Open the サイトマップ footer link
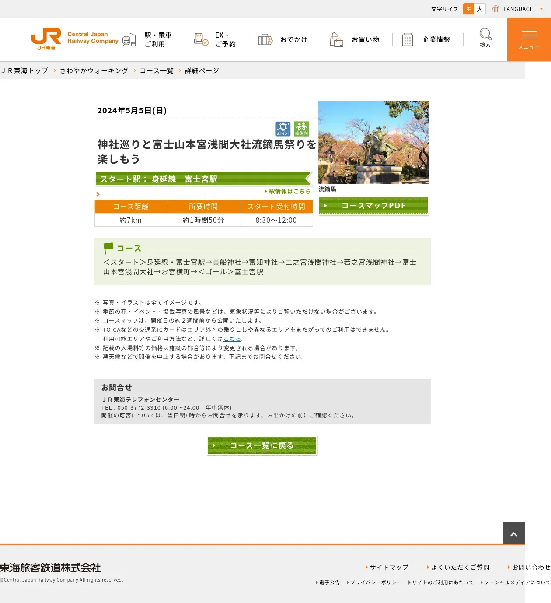The image size is (551, 603). (387, 567)
